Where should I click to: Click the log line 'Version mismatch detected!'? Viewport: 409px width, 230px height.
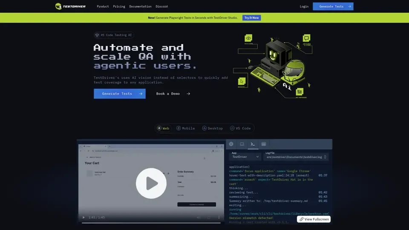(251, 218)
